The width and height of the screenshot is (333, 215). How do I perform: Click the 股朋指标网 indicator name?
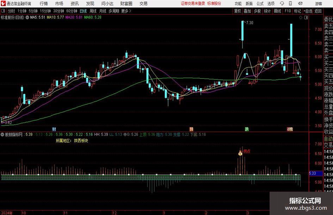click(x=14, y=135)
